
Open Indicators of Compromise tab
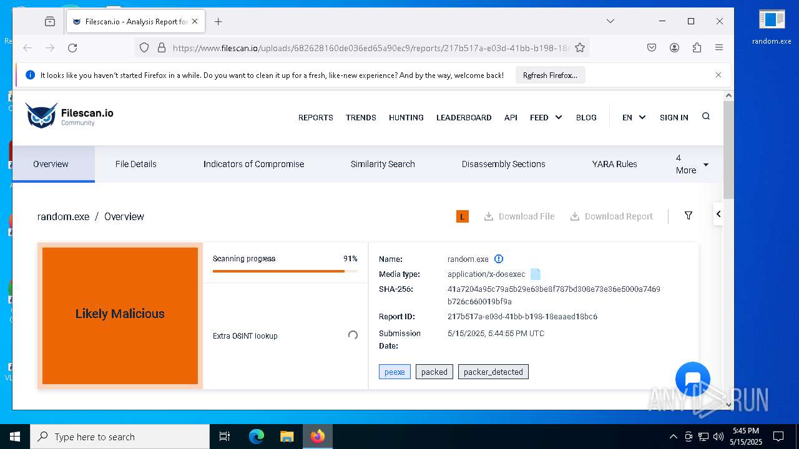[x=253, y=164]
